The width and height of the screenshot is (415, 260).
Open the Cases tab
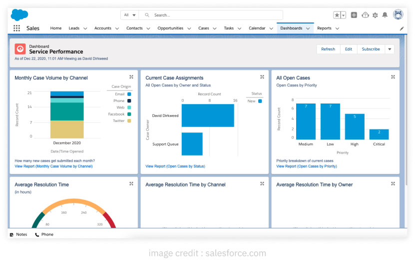point(204,28)
